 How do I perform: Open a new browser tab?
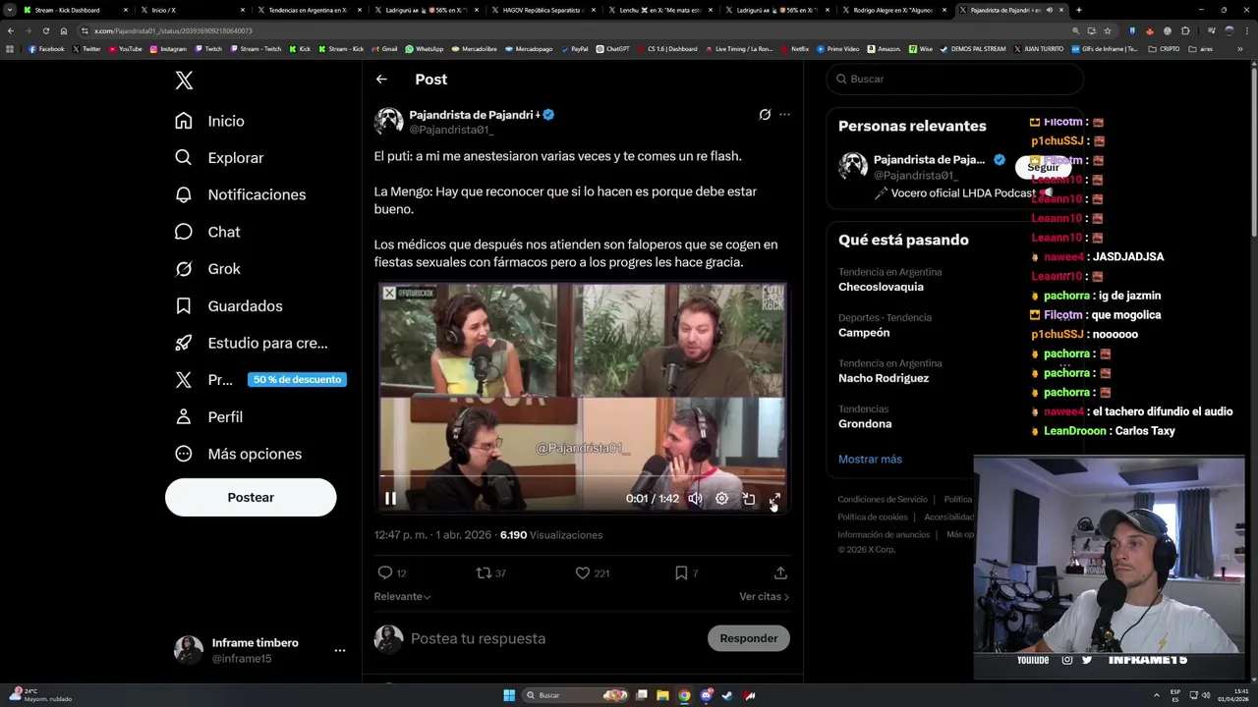tap(1079, 10)
